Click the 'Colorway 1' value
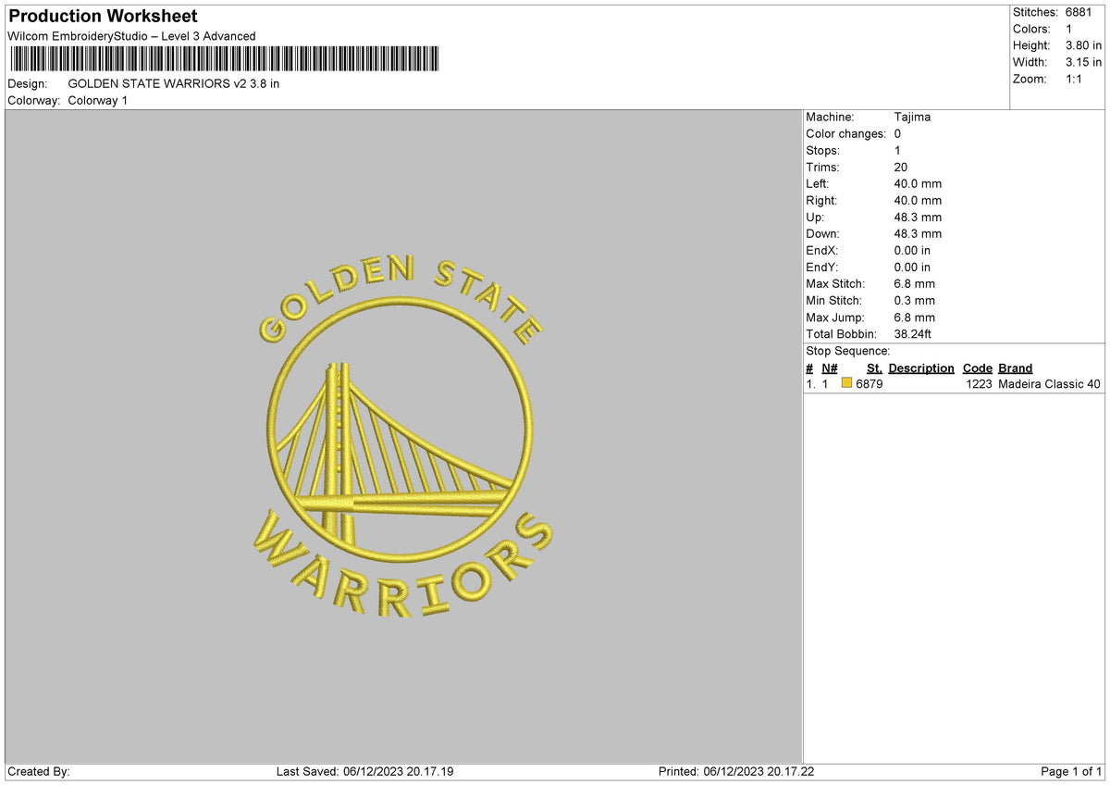 click(98, 100)
